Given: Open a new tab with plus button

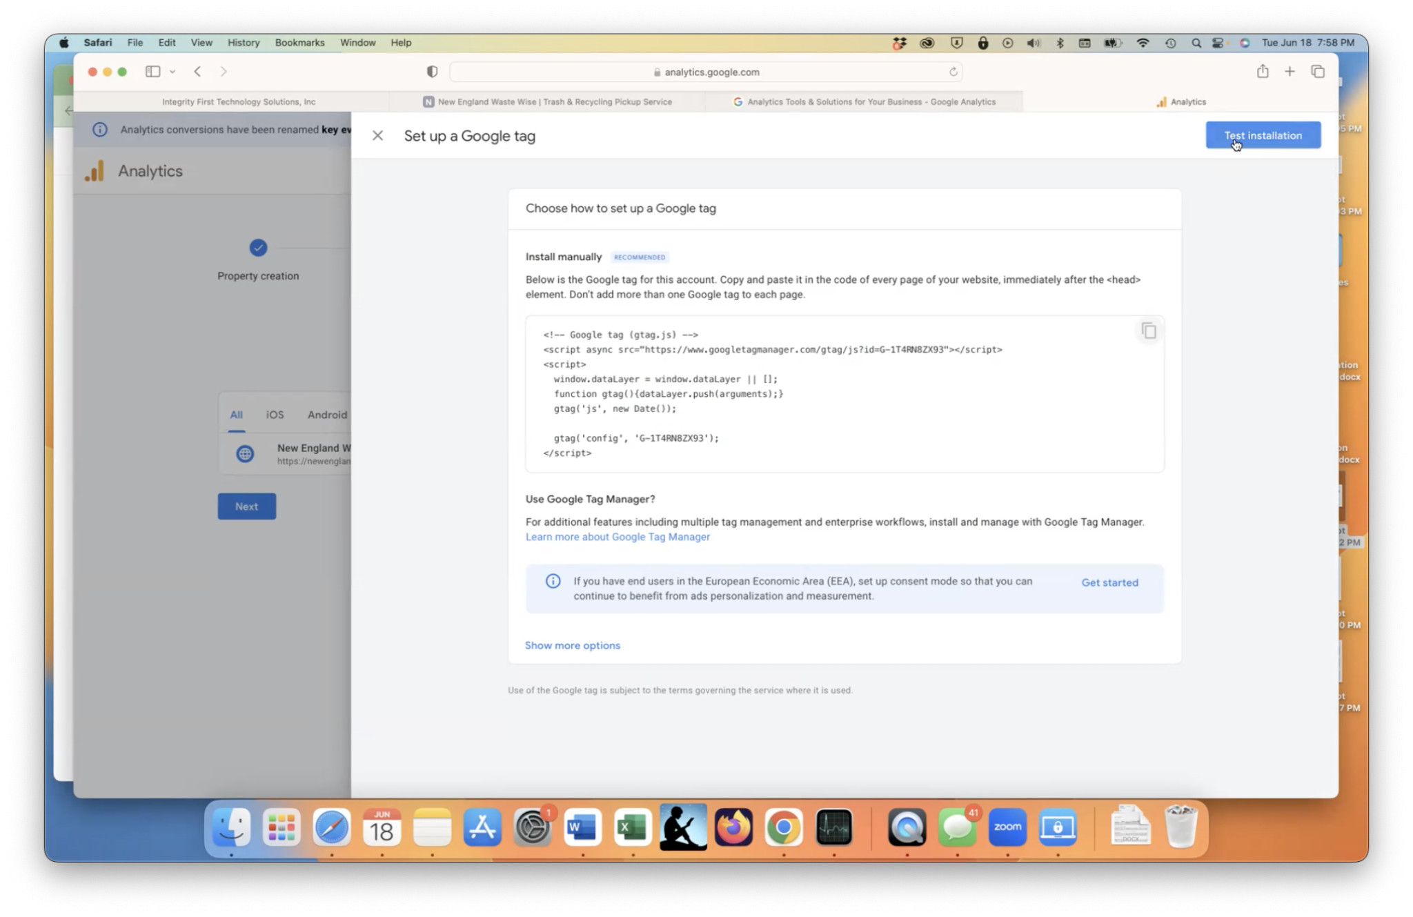Looking at the screenshot, I should [1289, 71].
